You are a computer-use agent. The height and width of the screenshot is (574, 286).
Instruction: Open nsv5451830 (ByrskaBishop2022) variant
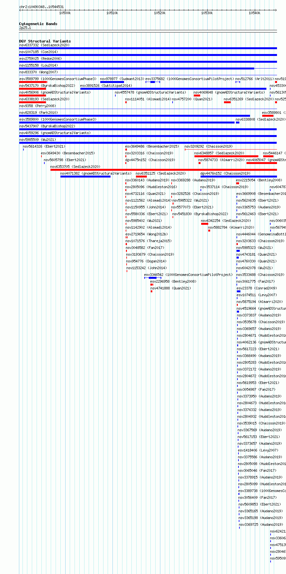tap(200, 214)
